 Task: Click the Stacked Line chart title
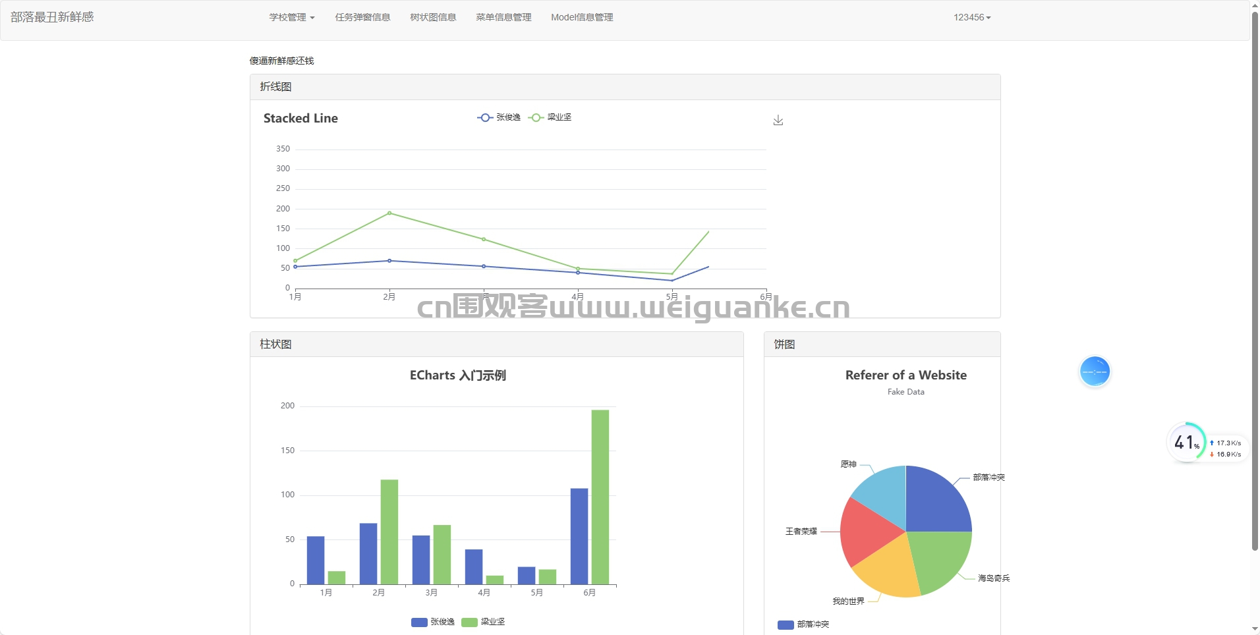(301, 119)
